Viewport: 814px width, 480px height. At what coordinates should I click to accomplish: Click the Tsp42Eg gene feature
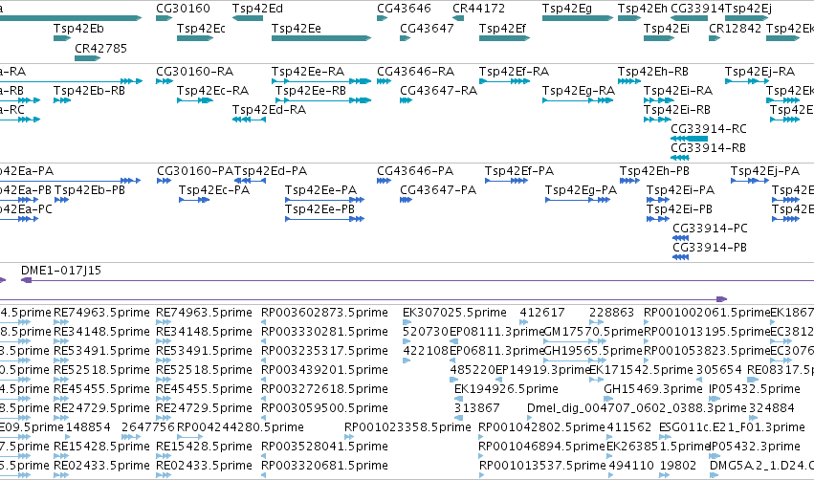(578, 18)
